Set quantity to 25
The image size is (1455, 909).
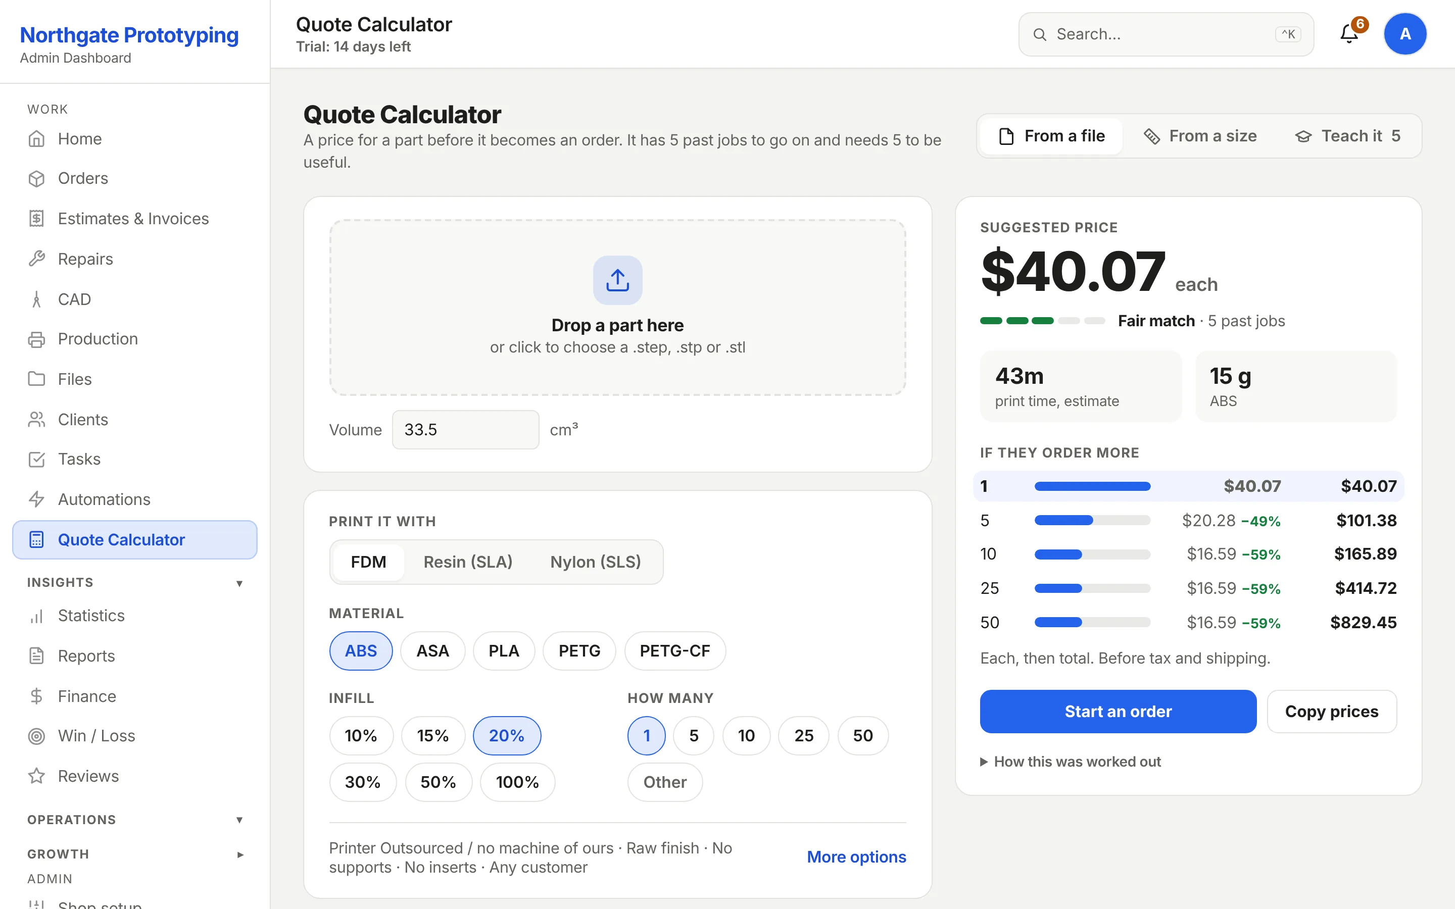(803, 736)
